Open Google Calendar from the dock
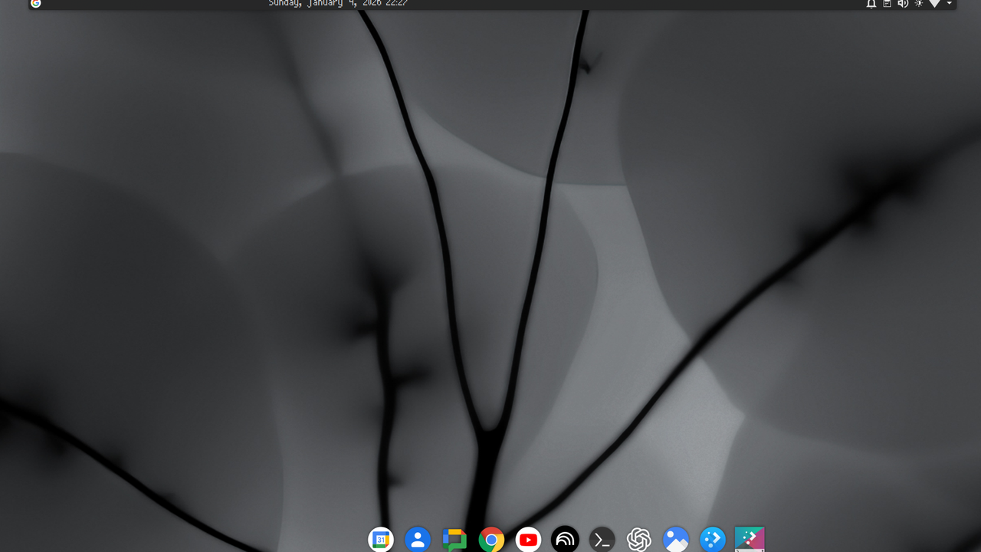This screenshot has width=981, height=552. 381,539
